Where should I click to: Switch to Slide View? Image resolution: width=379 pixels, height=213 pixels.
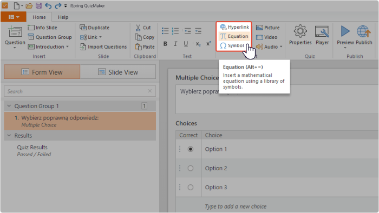tap(118, 72)
